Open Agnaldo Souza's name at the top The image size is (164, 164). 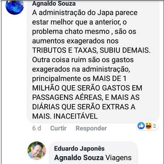click(54, 4)
